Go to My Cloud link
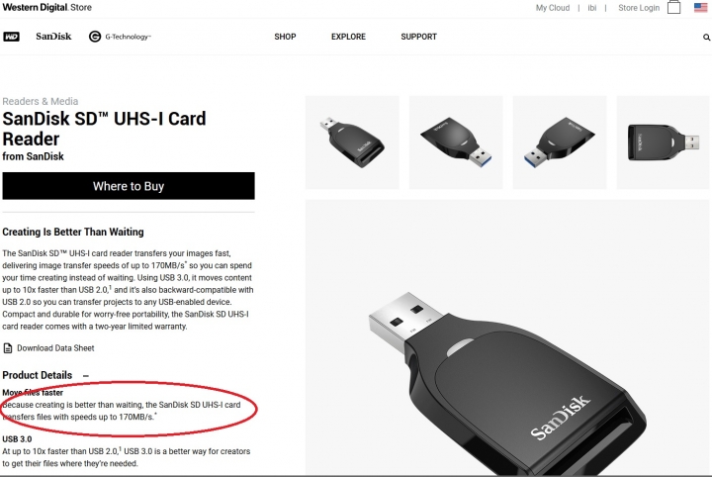Viewport: 712px width, 477px height. tap(552, 8)
